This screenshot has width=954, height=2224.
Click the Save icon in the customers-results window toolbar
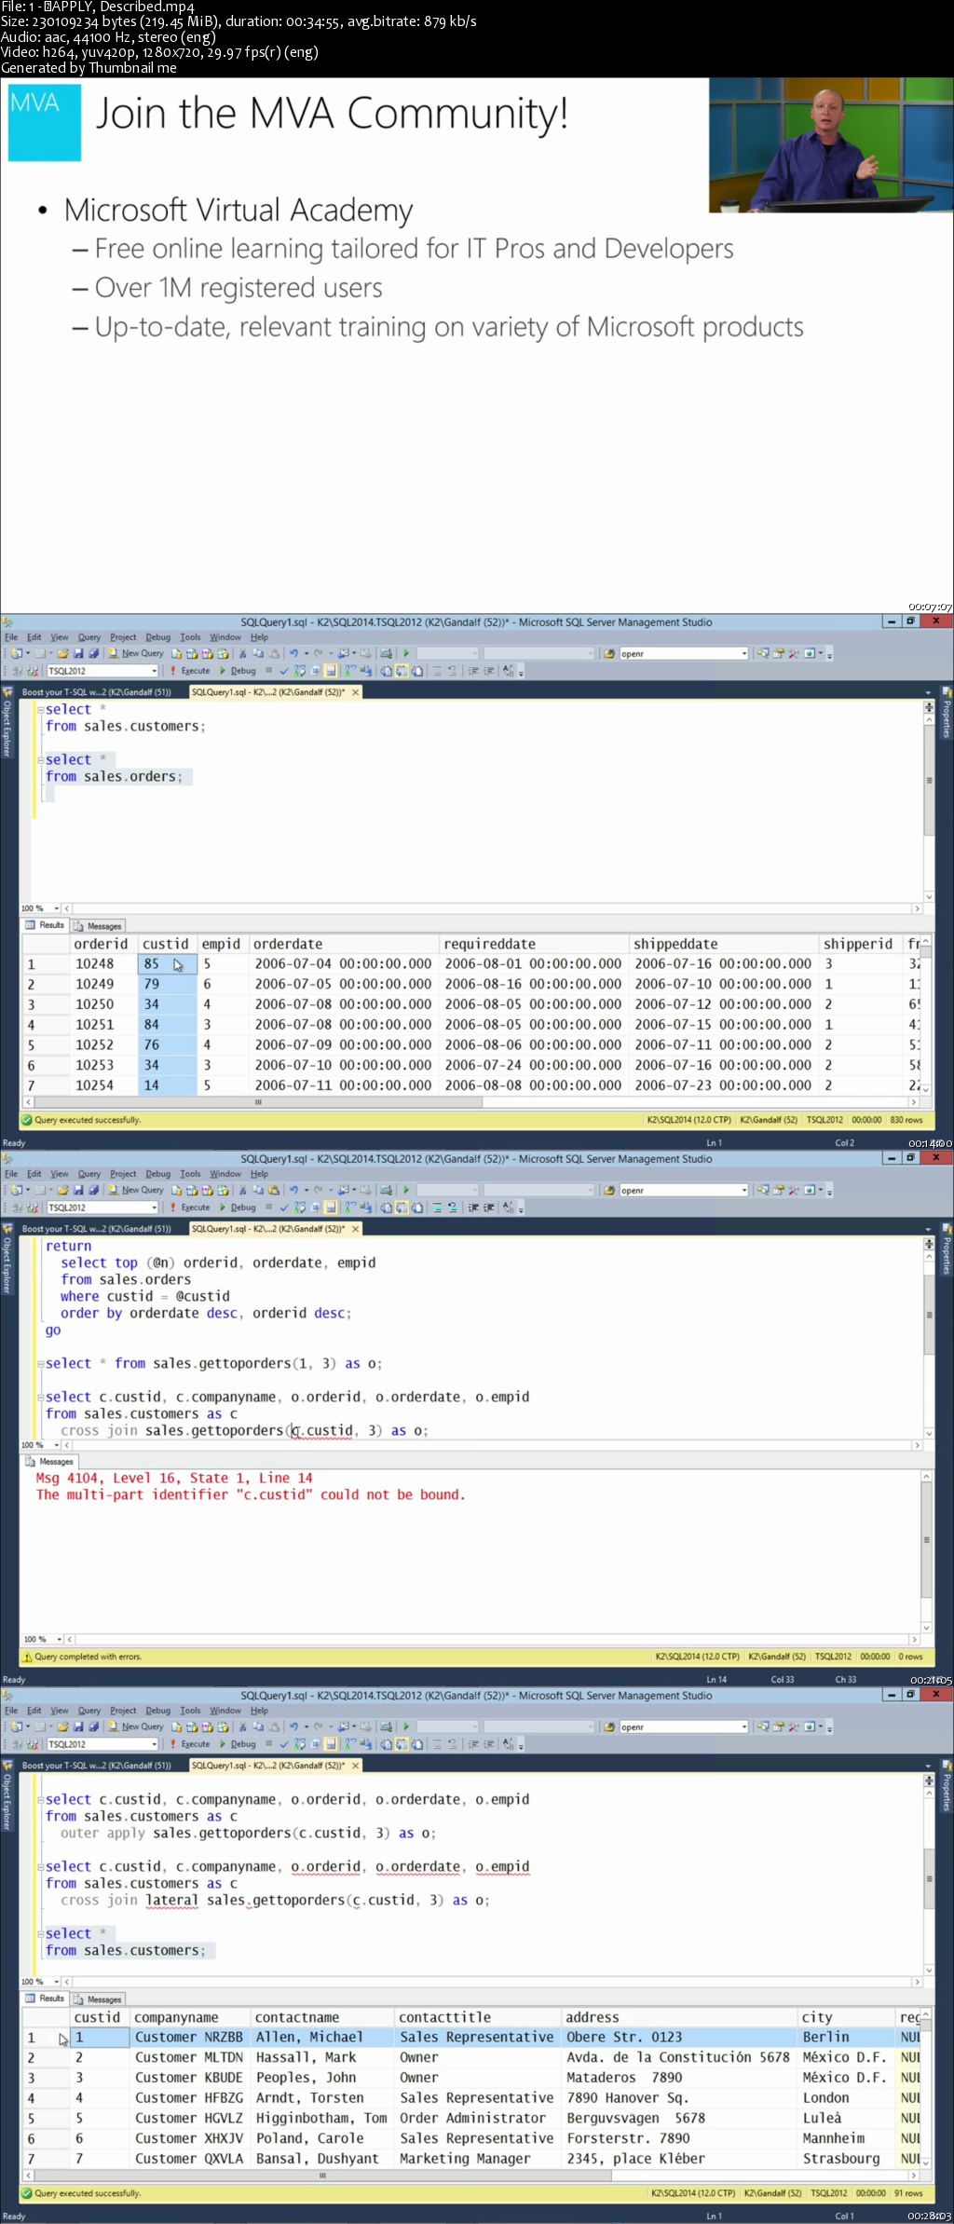(x=78, y=1726)
